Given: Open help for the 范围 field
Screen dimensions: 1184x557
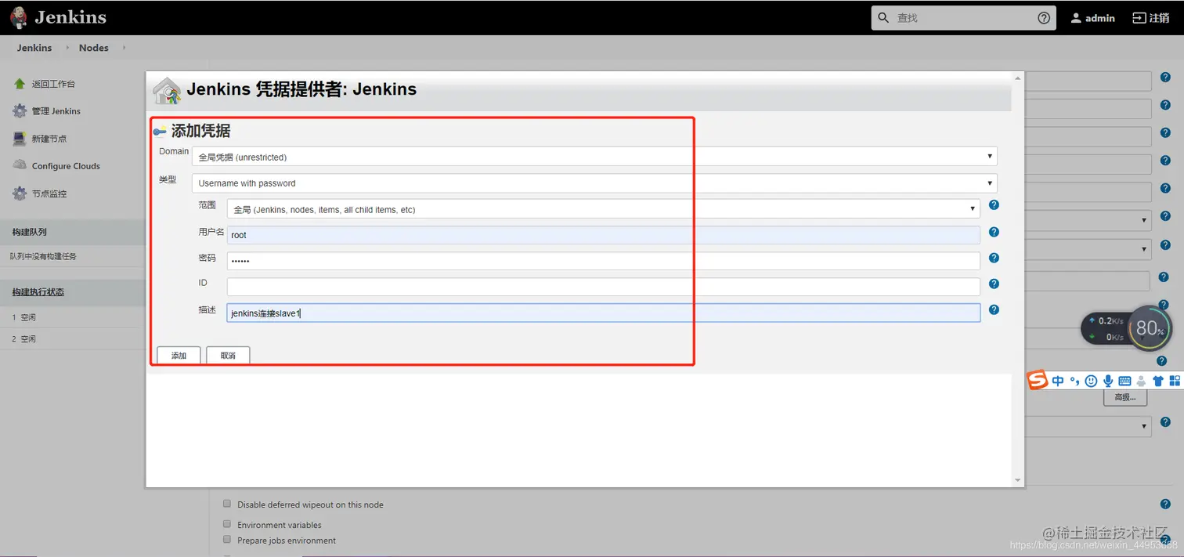Looking at the screenshot, I should 994,205.
